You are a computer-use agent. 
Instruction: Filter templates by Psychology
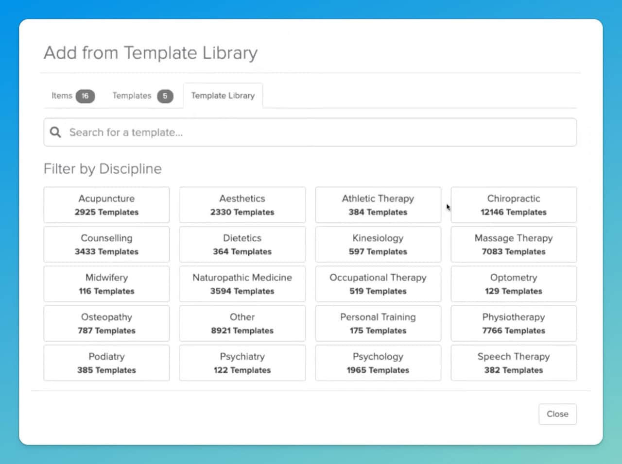point(378,363)
